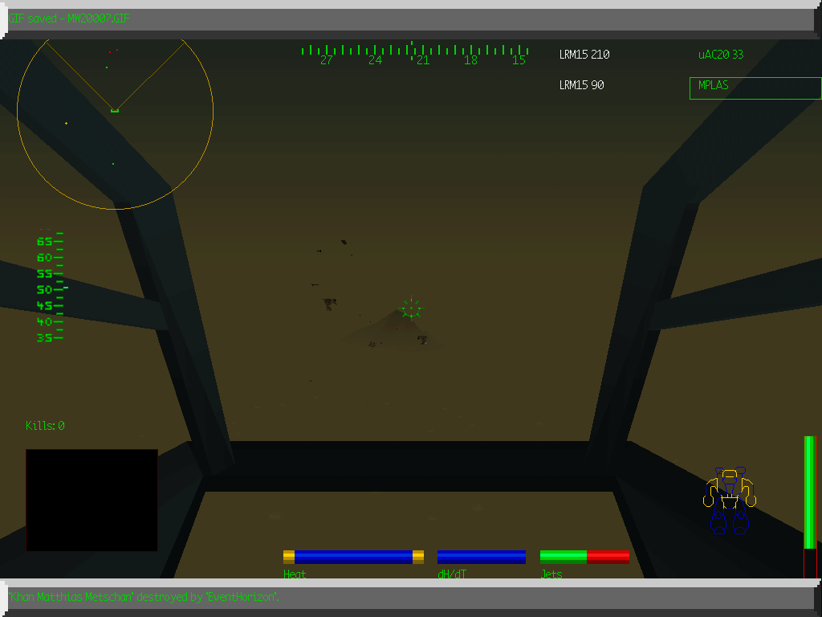The image size is (822, 617).
Task: Select the mech damage diagram
Action: pos(730,498)
